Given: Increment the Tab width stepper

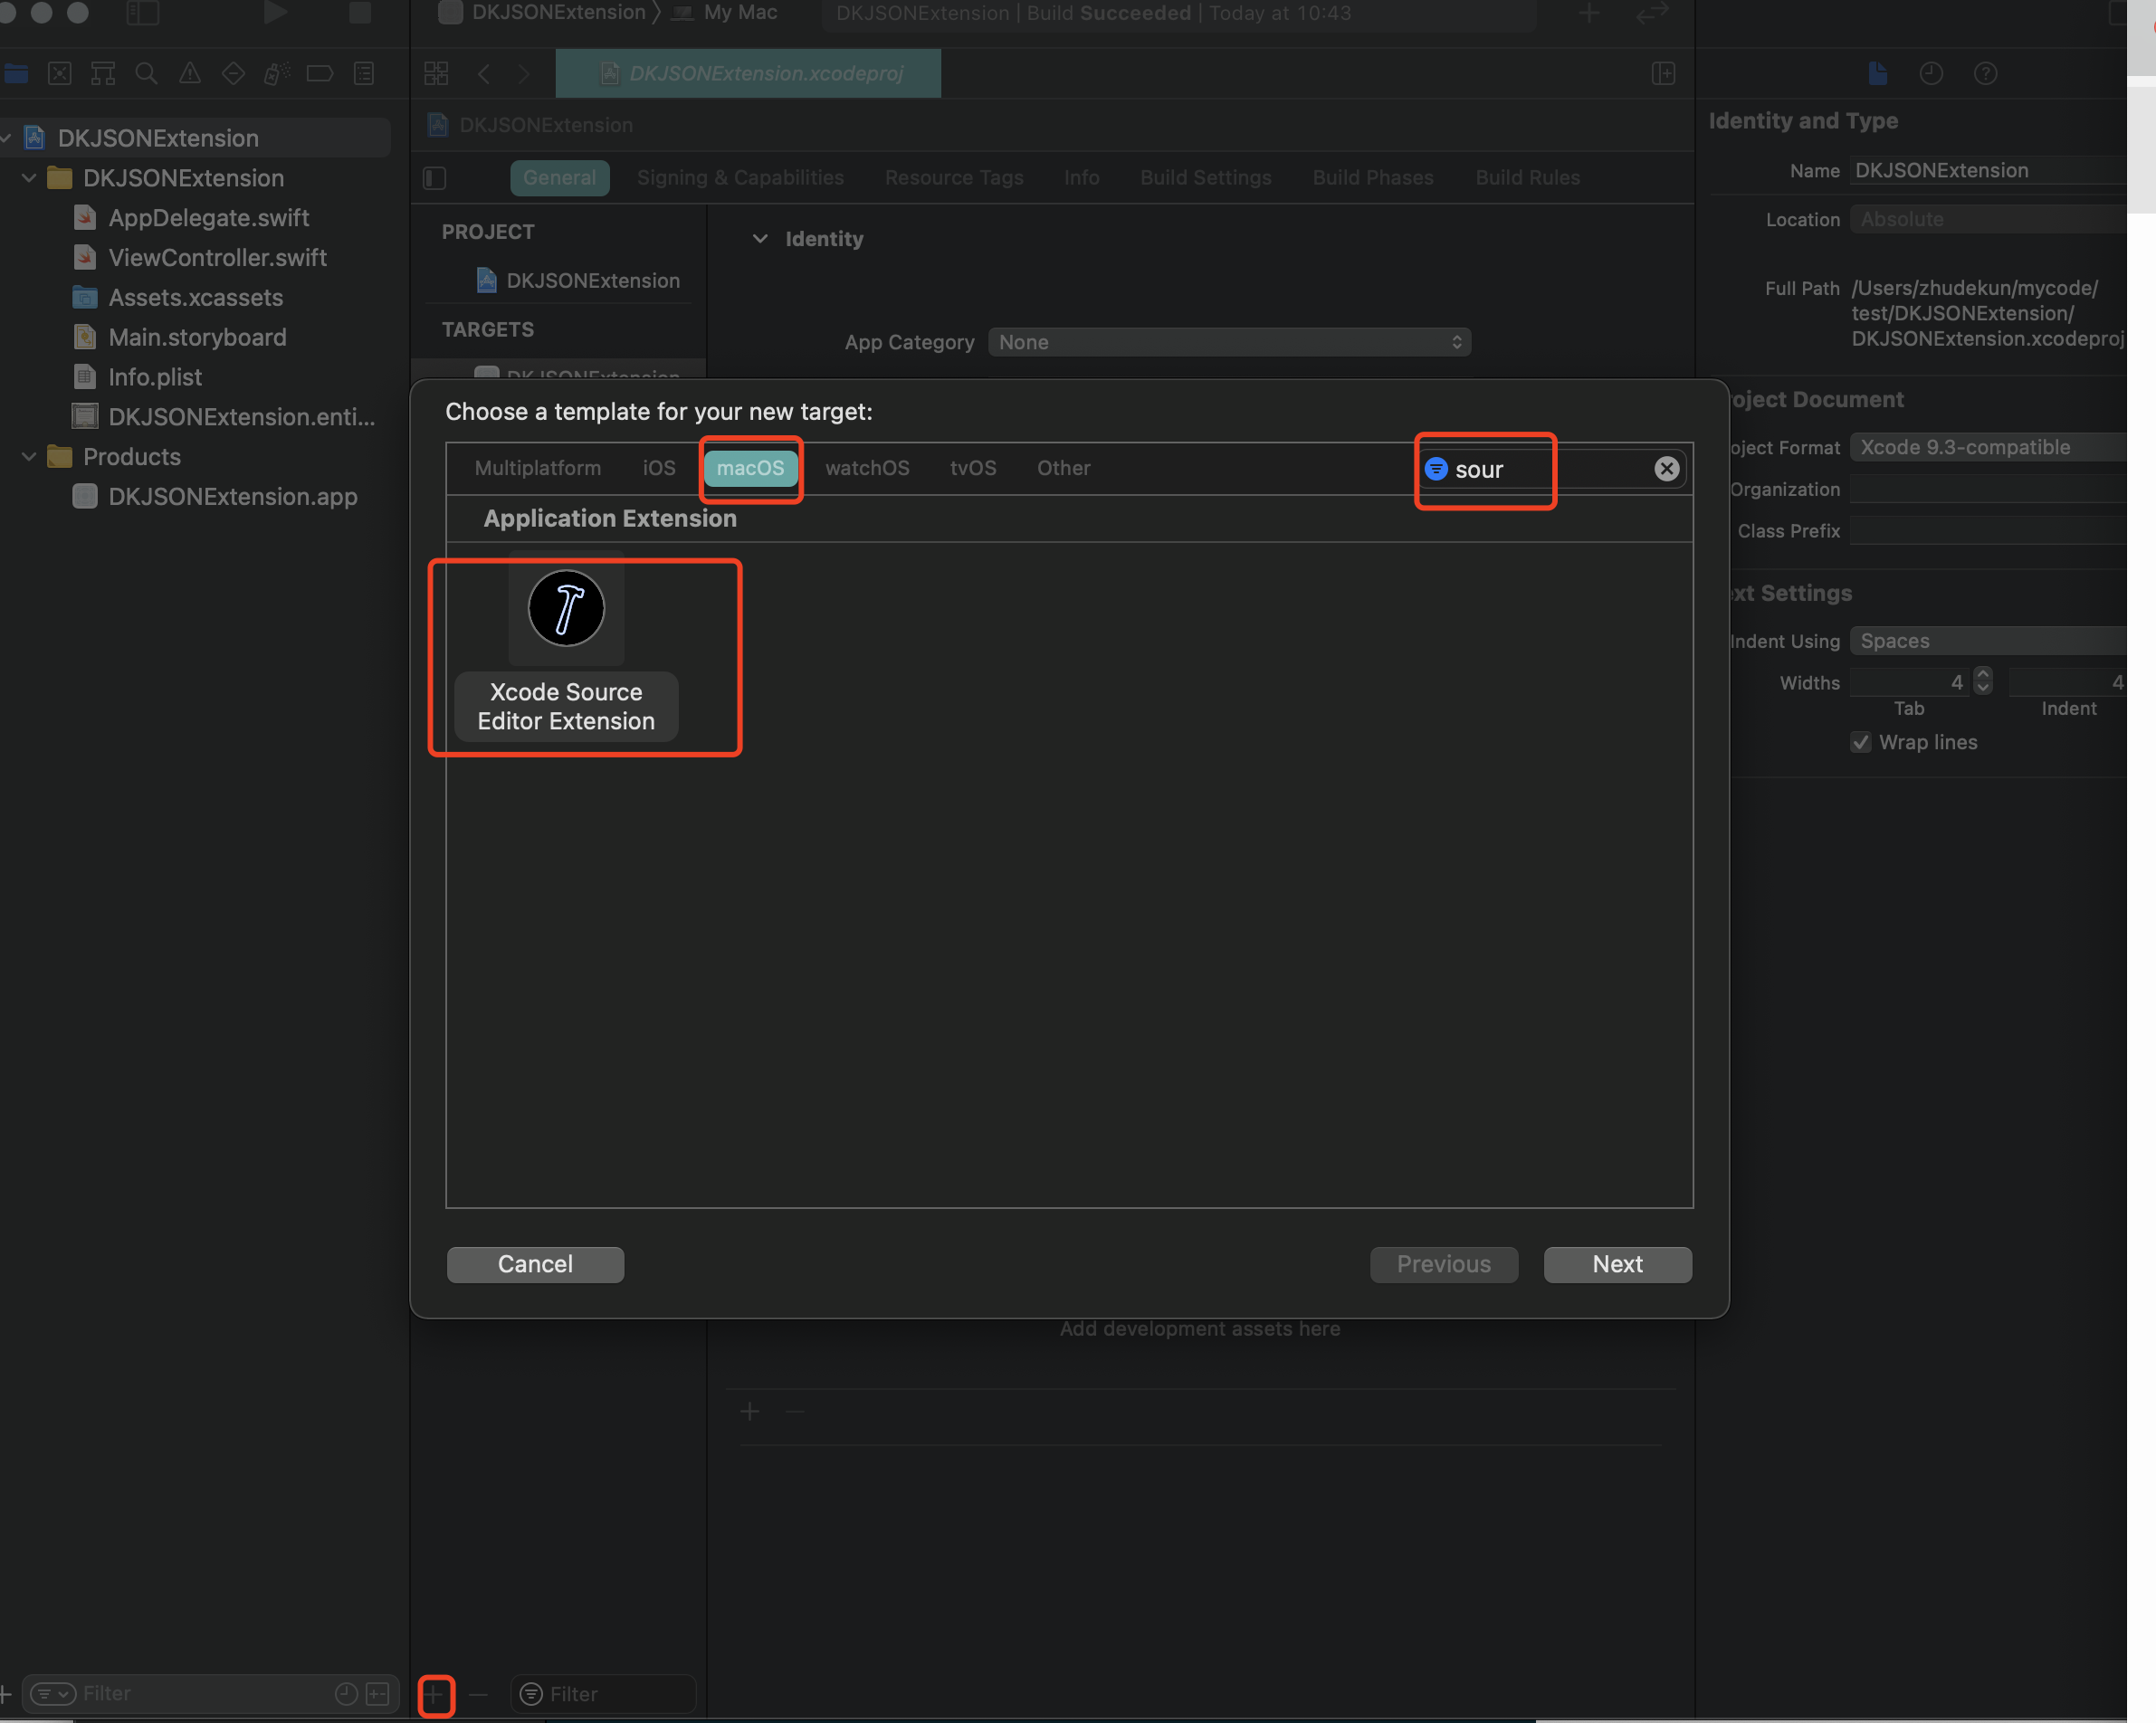Looking at the screenshot, I should pyautogui.click(x=1984, y=675).
